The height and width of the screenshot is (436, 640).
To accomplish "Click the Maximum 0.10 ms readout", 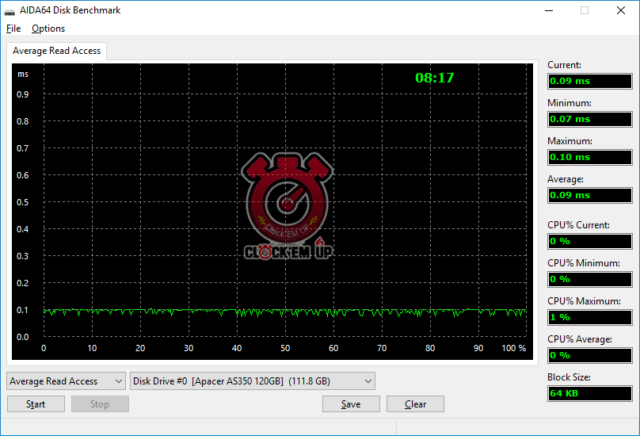I will click(589, 157).
